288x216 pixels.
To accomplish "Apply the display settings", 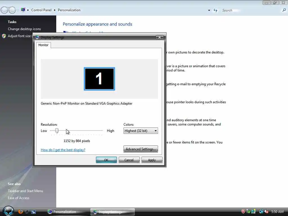I will pos(152,160).
